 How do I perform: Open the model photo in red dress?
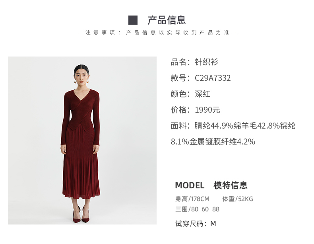pos(82,141)
